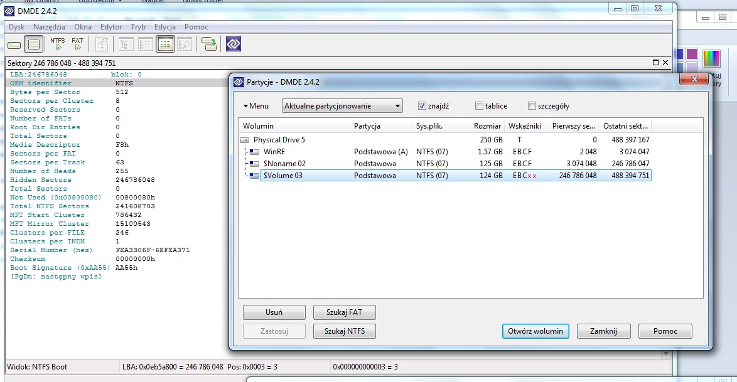Click the Otwórz wolumin button
The width and height of the screenshot is (737, 382).
535,331
